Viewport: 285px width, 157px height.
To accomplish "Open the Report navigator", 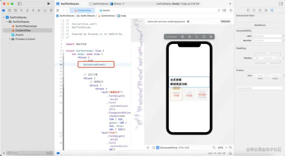I will [51, 11].
